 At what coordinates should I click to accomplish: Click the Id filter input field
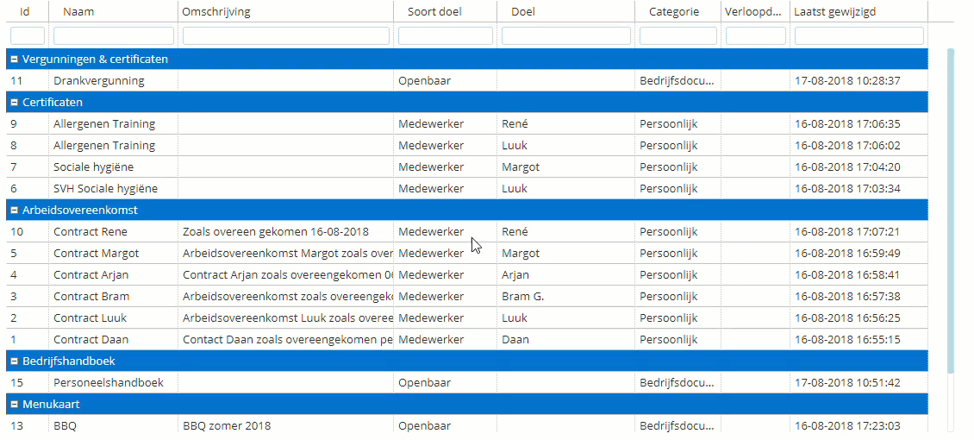tap(28, 35)
